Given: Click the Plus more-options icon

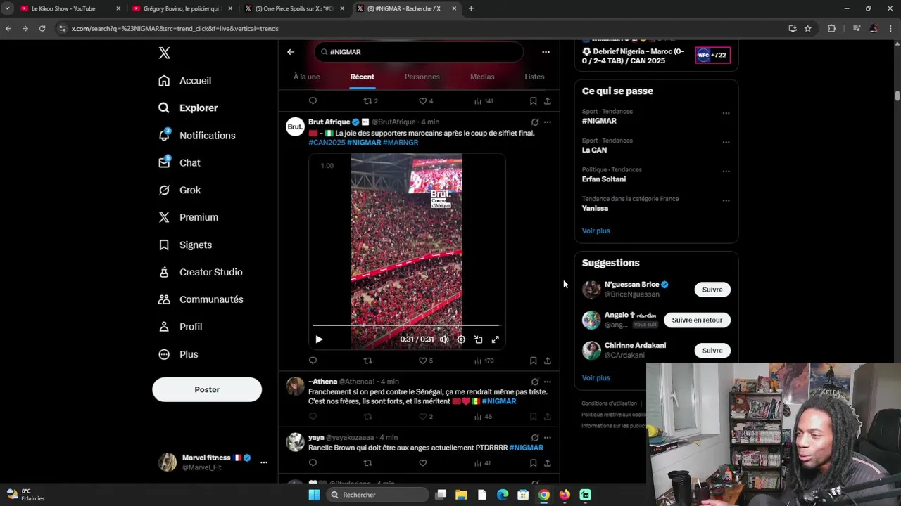Looking at the screenshot, I should click(x=164, y=355).
